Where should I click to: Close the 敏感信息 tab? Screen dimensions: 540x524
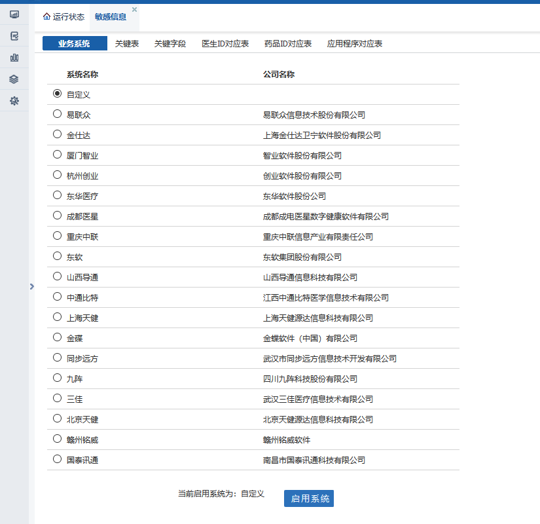click(134, 9)
